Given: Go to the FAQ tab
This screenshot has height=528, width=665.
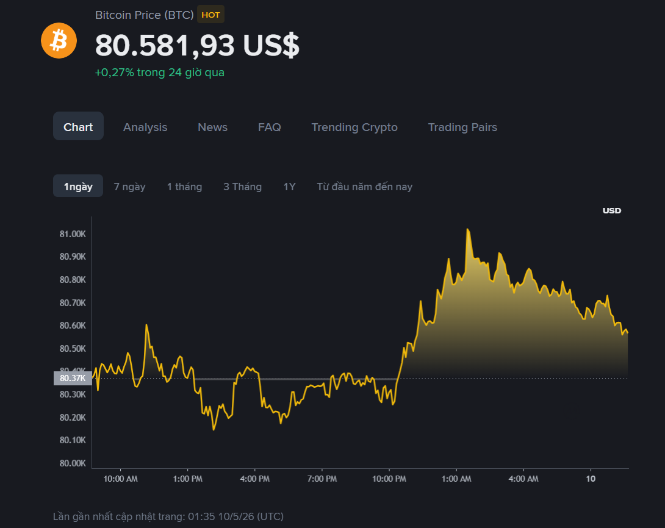Looking at the screenshot, I should 269,127.
